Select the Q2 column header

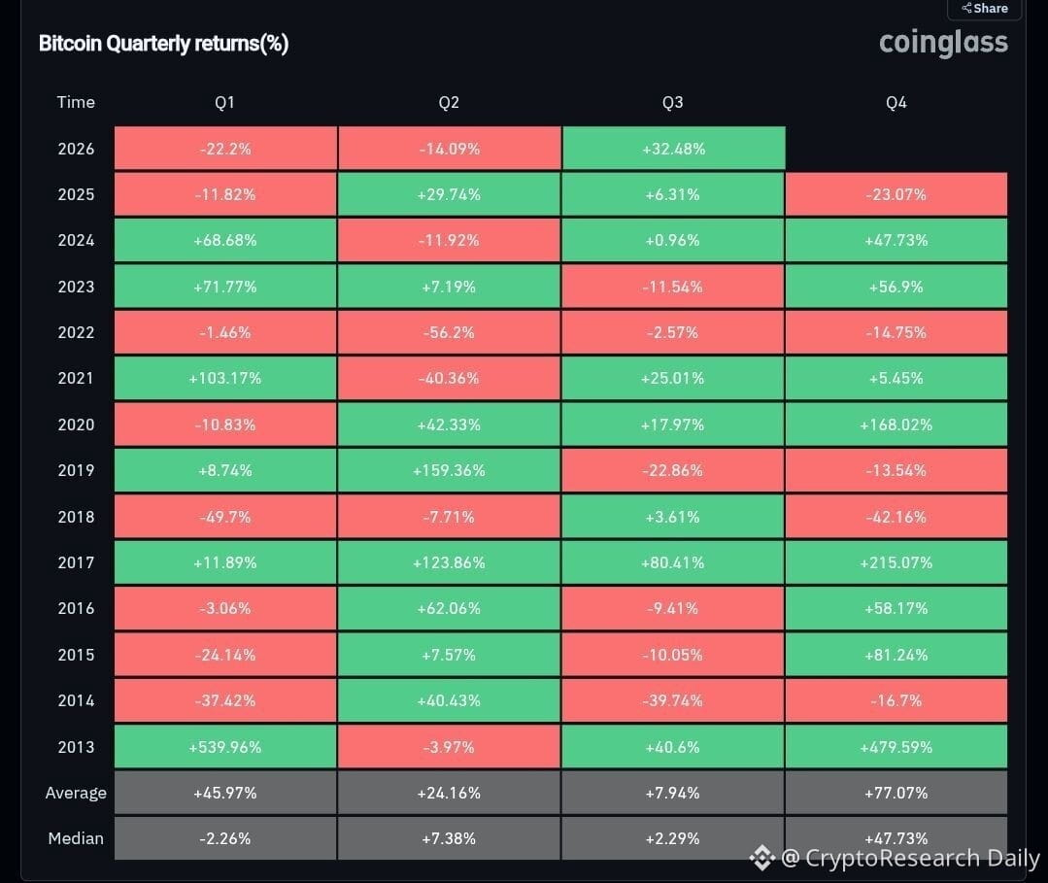pyautogui.click(x=449, y=102)
